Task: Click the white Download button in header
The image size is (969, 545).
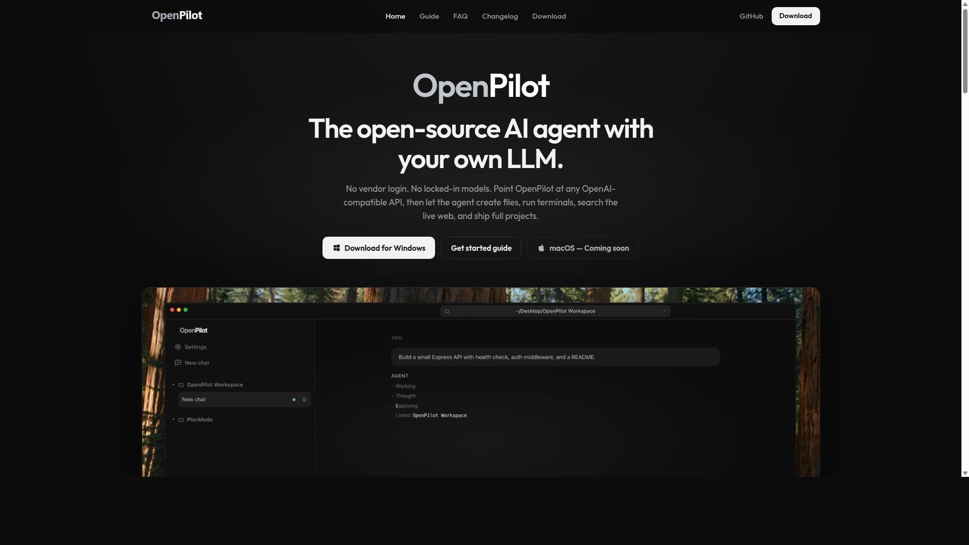Action: point(795,16)
